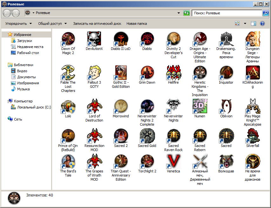The image size is (271, 208).
Task: Select Алмазный меч, Деревянный меч icon
Action: (x=200, y=161)
